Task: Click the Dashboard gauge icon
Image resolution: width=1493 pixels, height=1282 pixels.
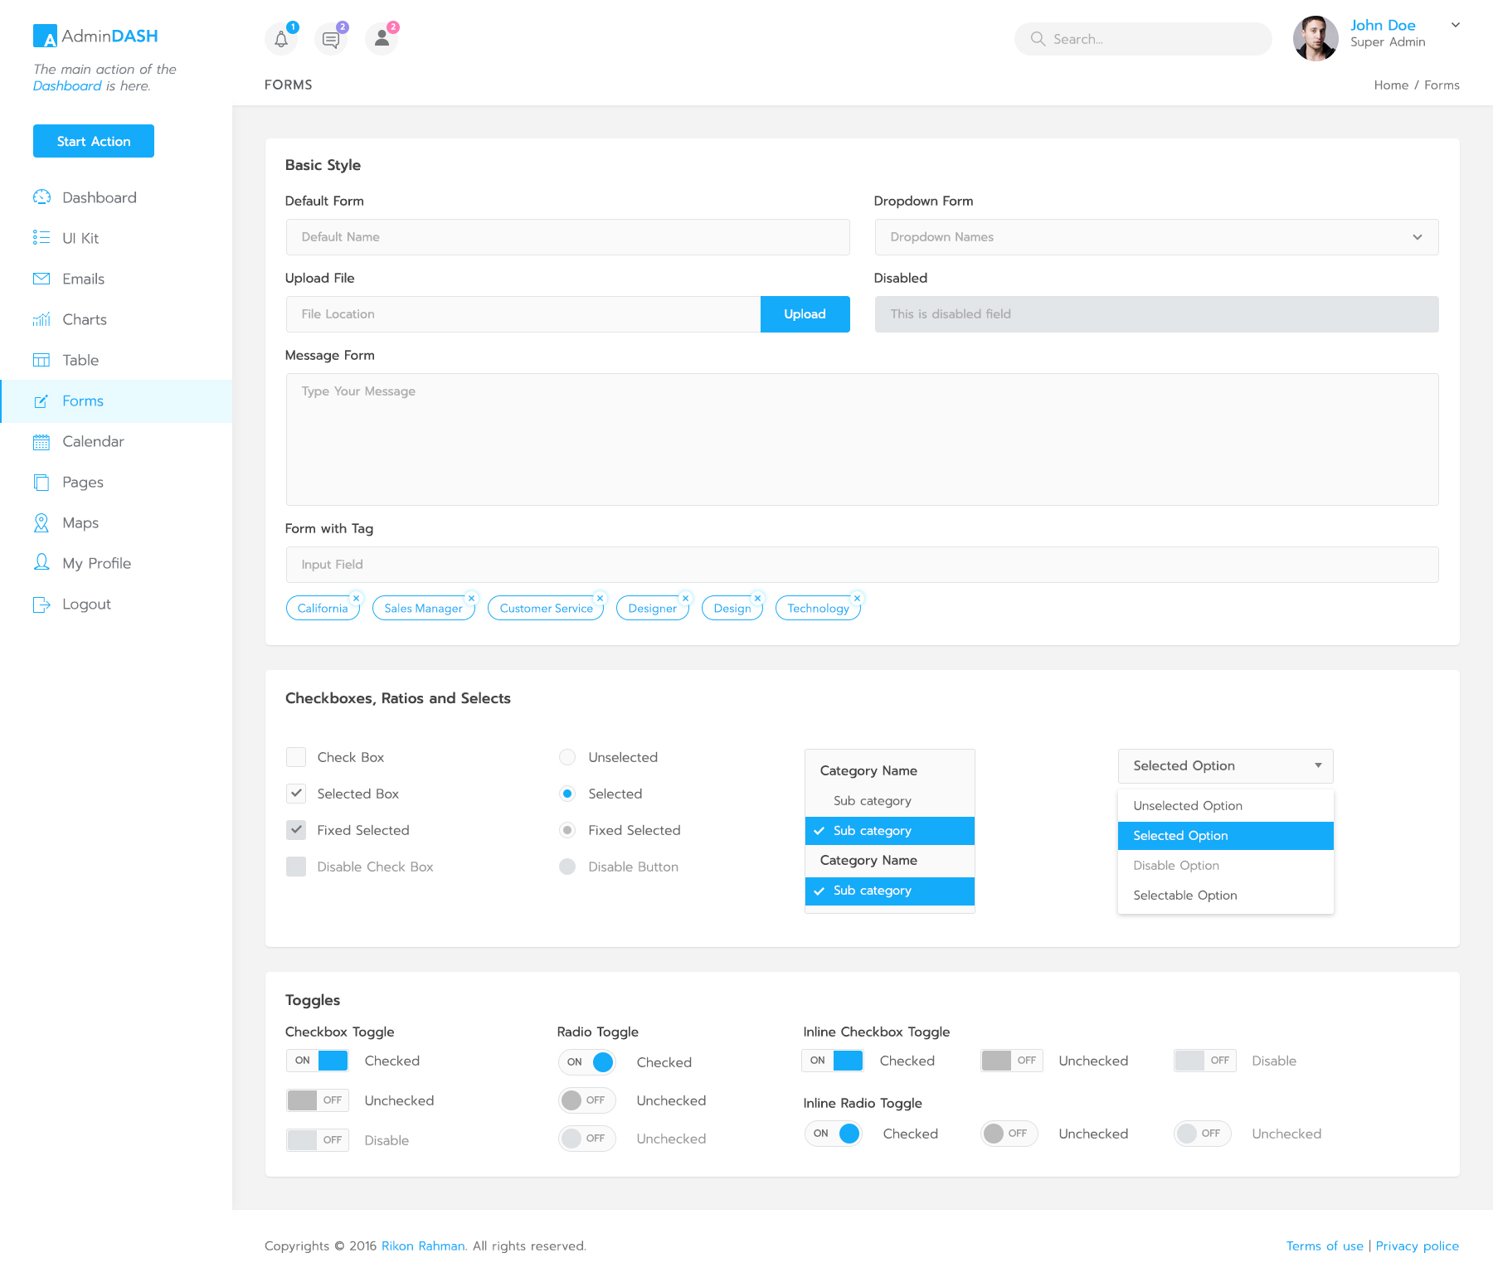Action: [41, 197]
